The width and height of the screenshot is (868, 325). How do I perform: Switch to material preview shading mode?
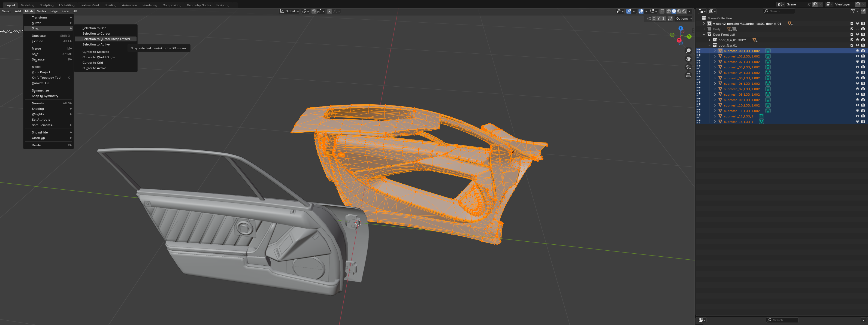[x=679, y=11]
